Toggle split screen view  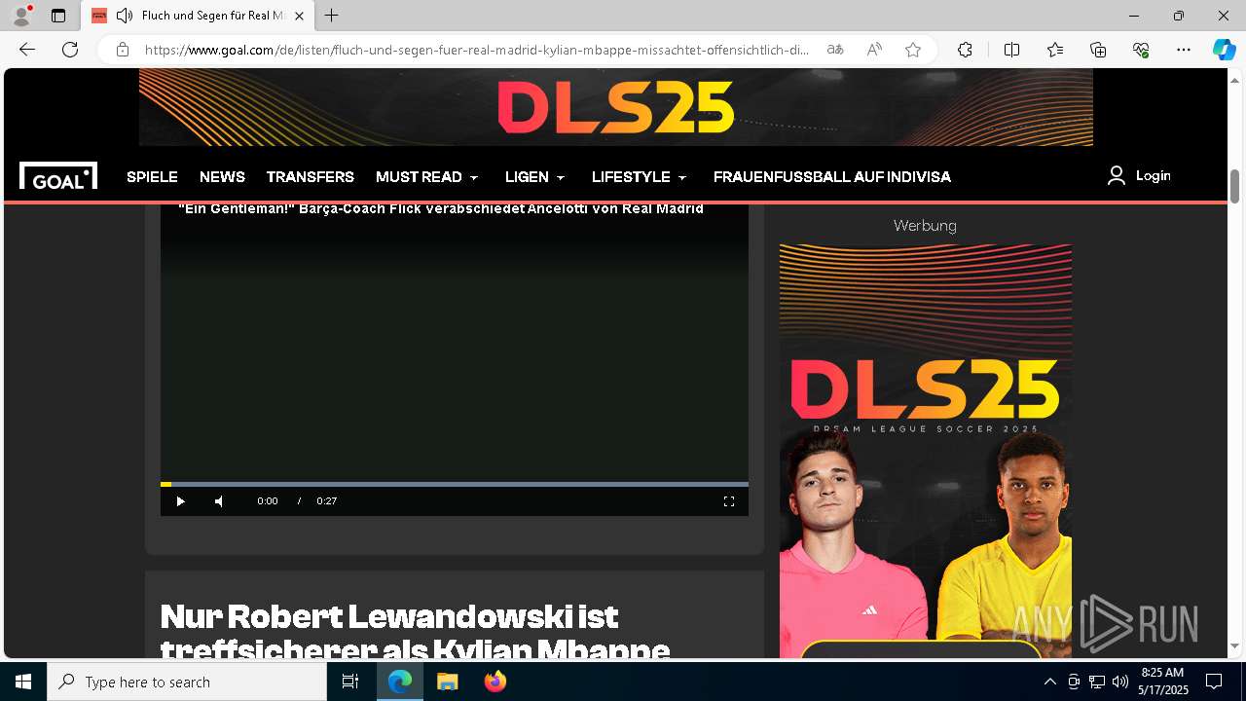[1011, 50]
